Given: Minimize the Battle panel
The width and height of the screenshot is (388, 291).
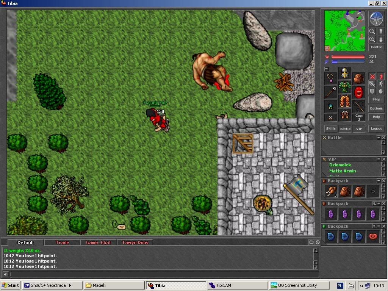Looking at the screenshot, I should click(379, 137).
